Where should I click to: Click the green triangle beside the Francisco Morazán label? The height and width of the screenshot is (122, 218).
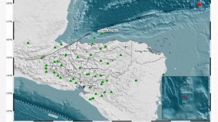tap(80, 68)
